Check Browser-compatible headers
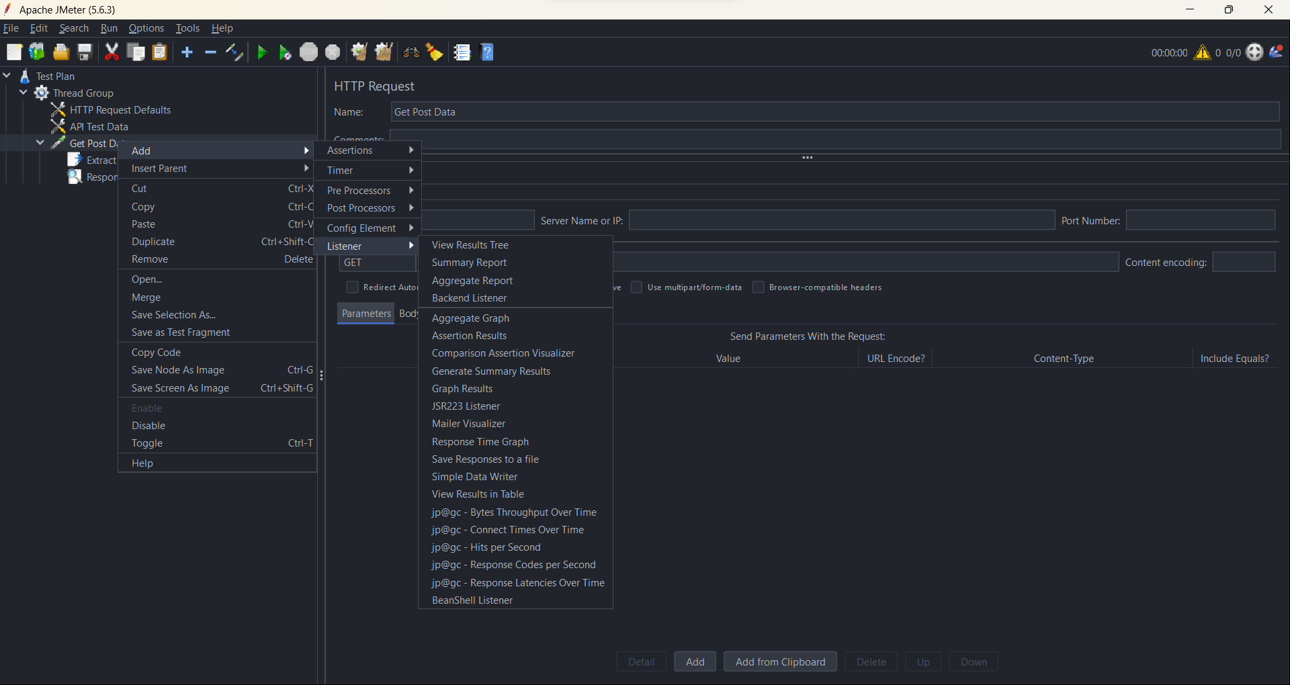This screenshot has width=1290, height=685. [x=758, y=287]
